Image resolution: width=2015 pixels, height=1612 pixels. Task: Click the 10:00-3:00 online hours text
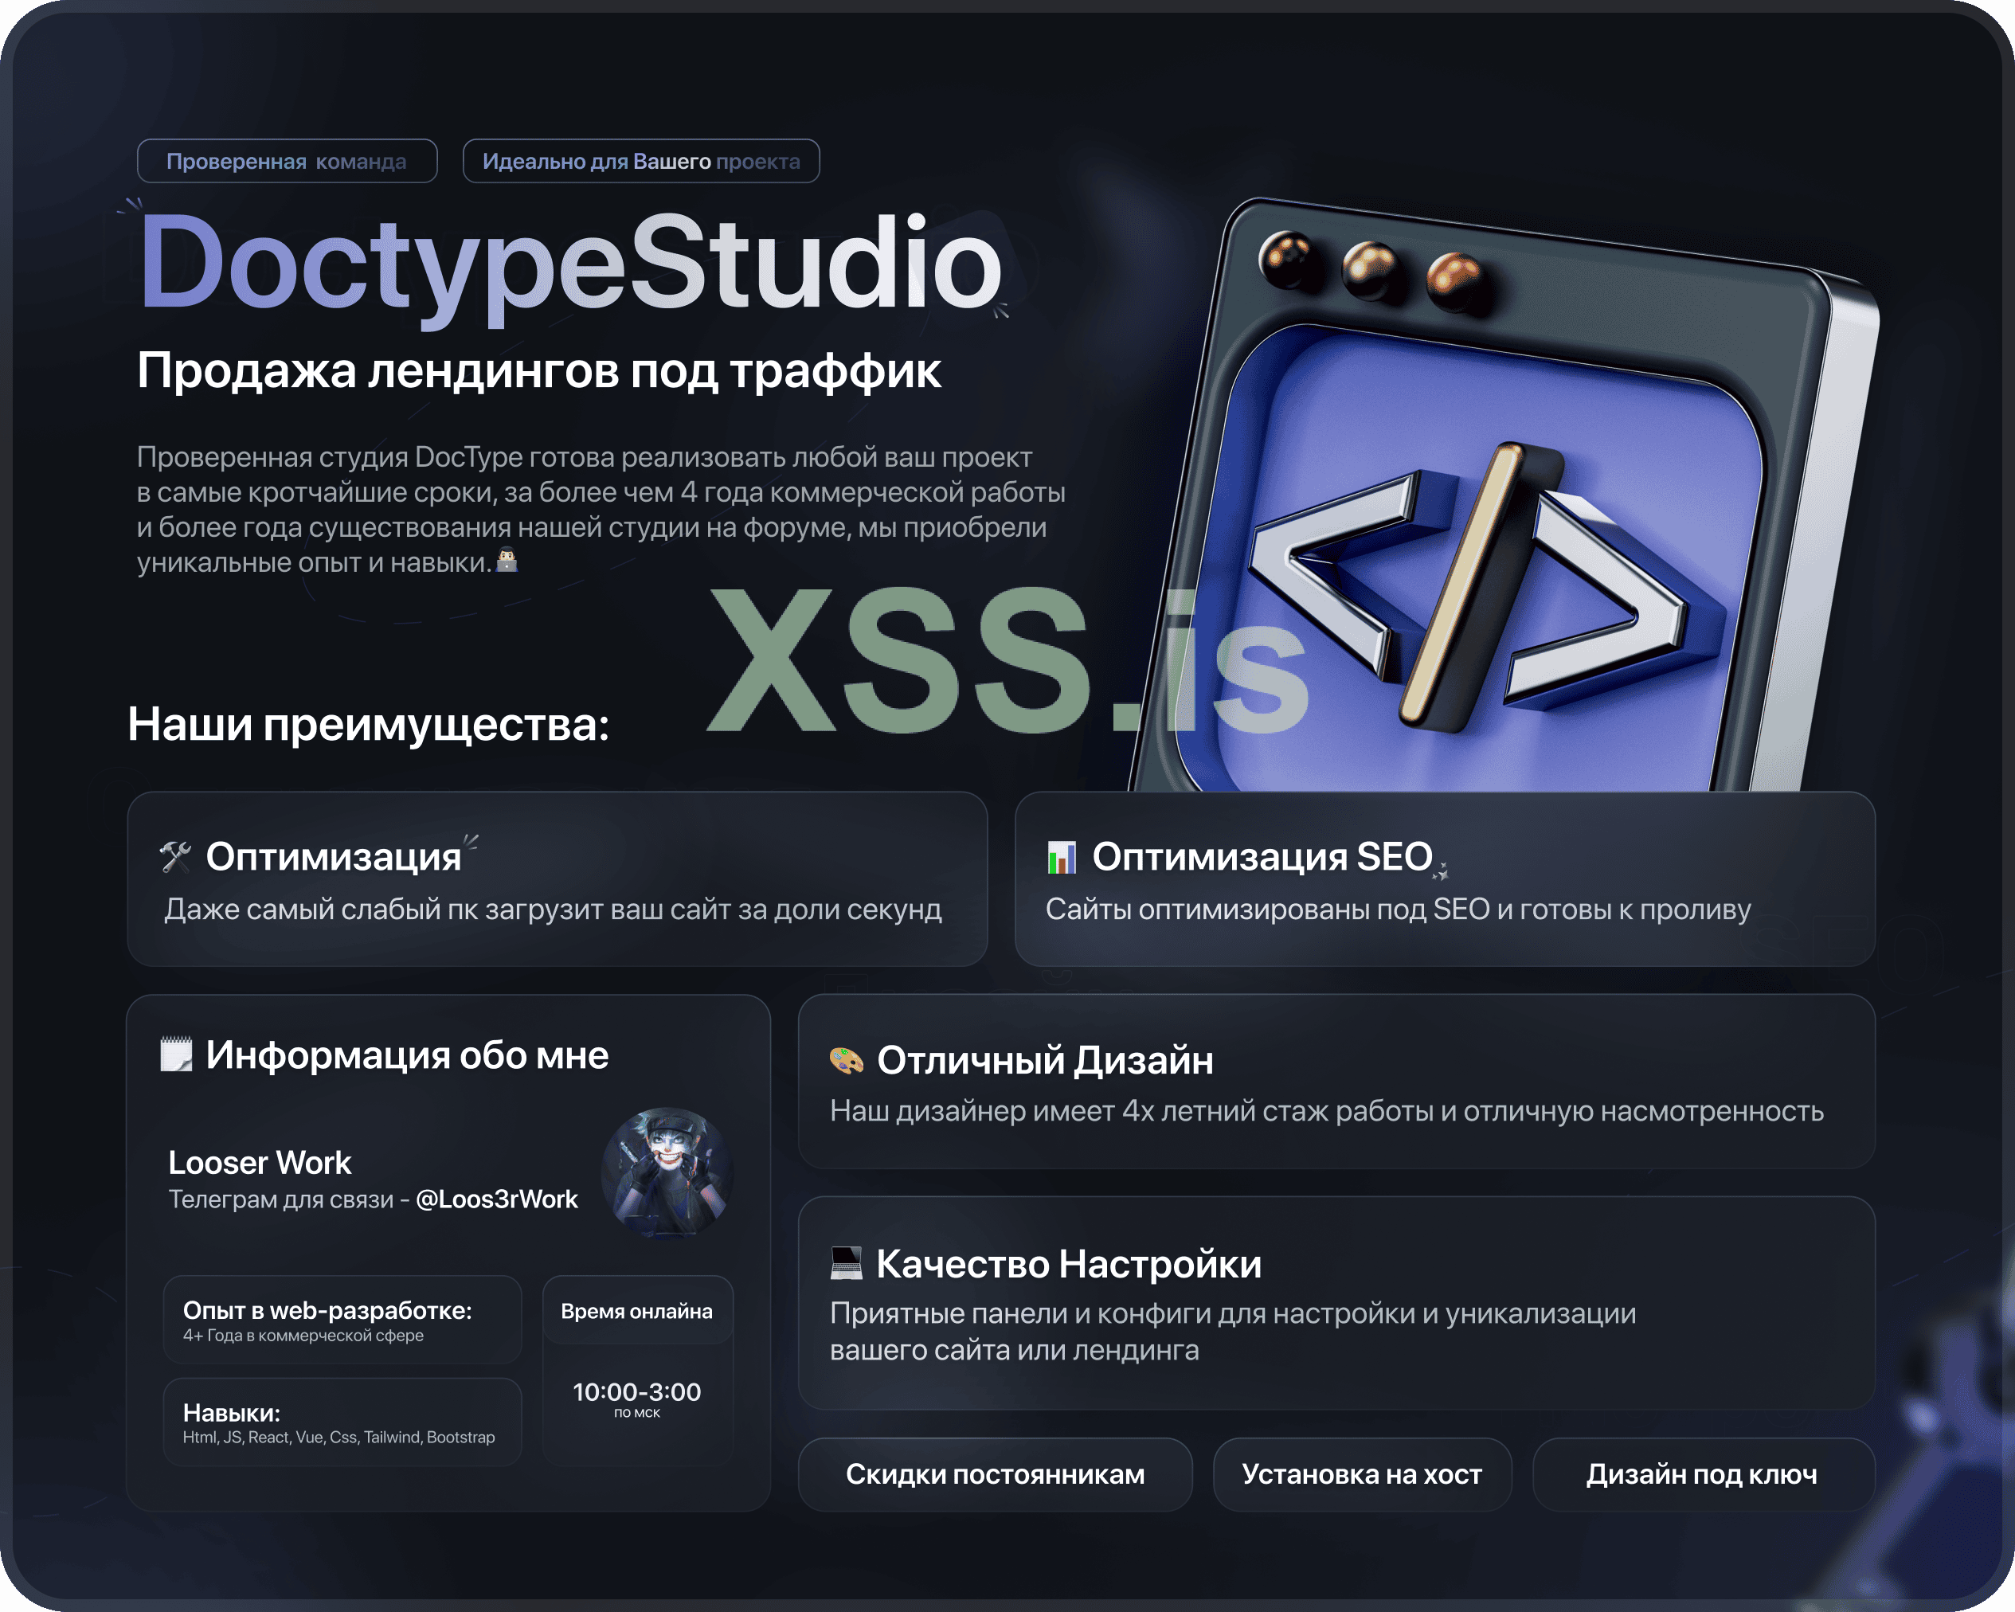pos(636,1392)
